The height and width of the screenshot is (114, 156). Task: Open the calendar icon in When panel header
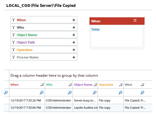[135, 20]
